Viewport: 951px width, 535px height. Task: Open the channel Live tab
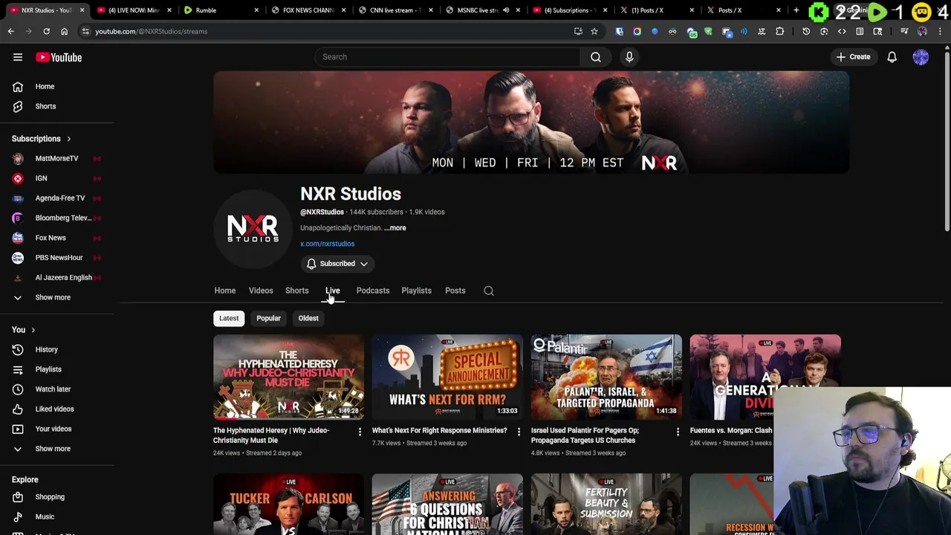coord(332,291)
